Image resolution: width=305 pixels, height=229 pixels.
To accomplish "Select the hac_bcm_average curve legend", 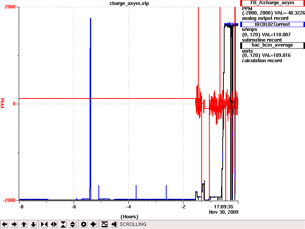I will click(x=272, y=45).
